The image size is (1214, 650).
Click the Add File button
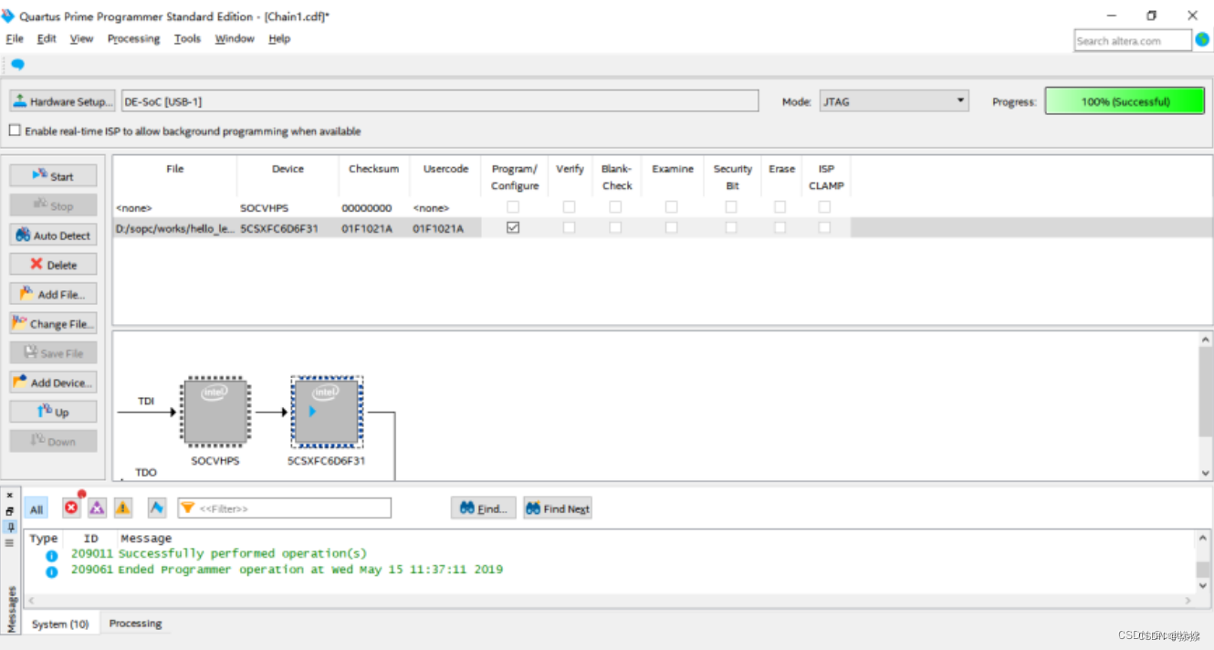pos(53,294)
